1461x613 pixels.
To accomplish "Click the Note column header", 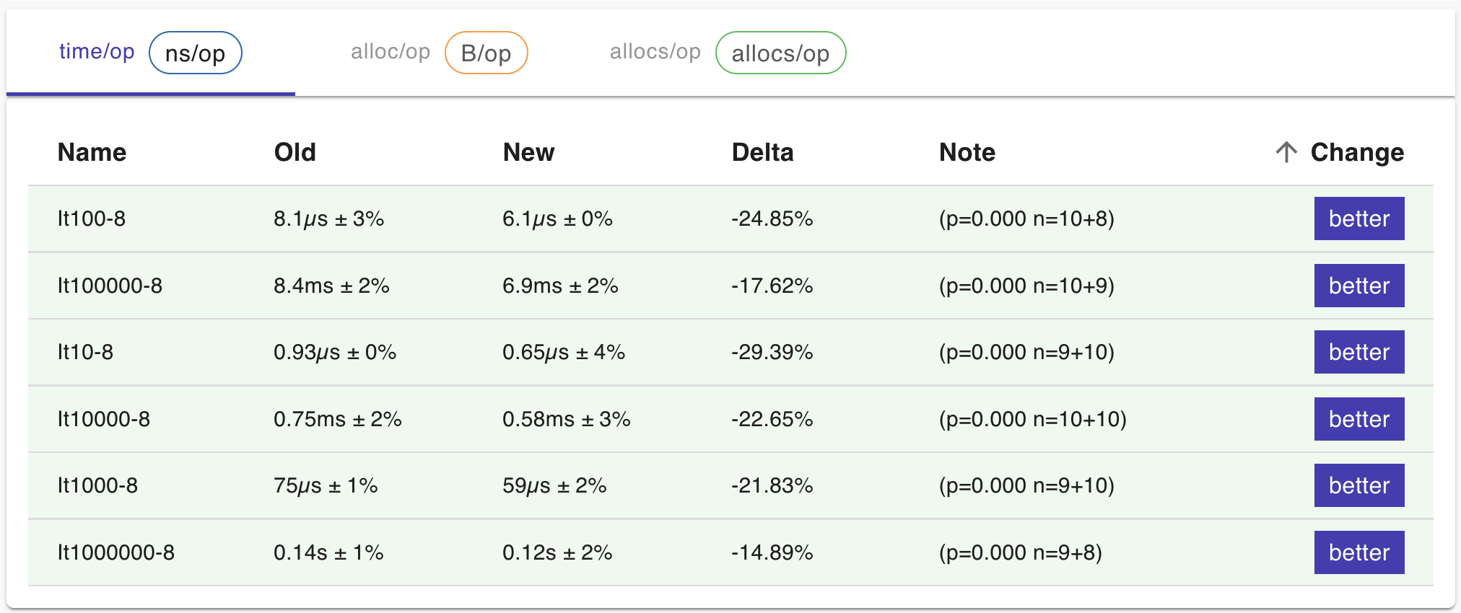I will pos(967,152).
